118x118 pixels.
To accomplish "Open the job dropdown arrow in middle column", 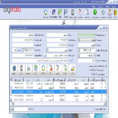I will (x=47, y=50).
